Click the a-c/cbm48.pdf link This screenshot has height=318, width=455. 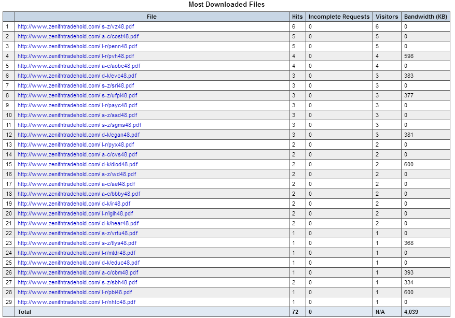[x=78, y=273]
